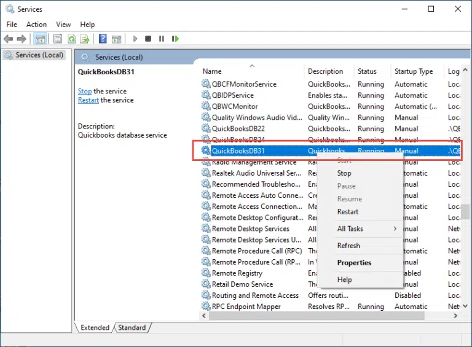Select Realtek Audio Universal Ser... service
Screen dimensions: 472x347
(256, 173)
